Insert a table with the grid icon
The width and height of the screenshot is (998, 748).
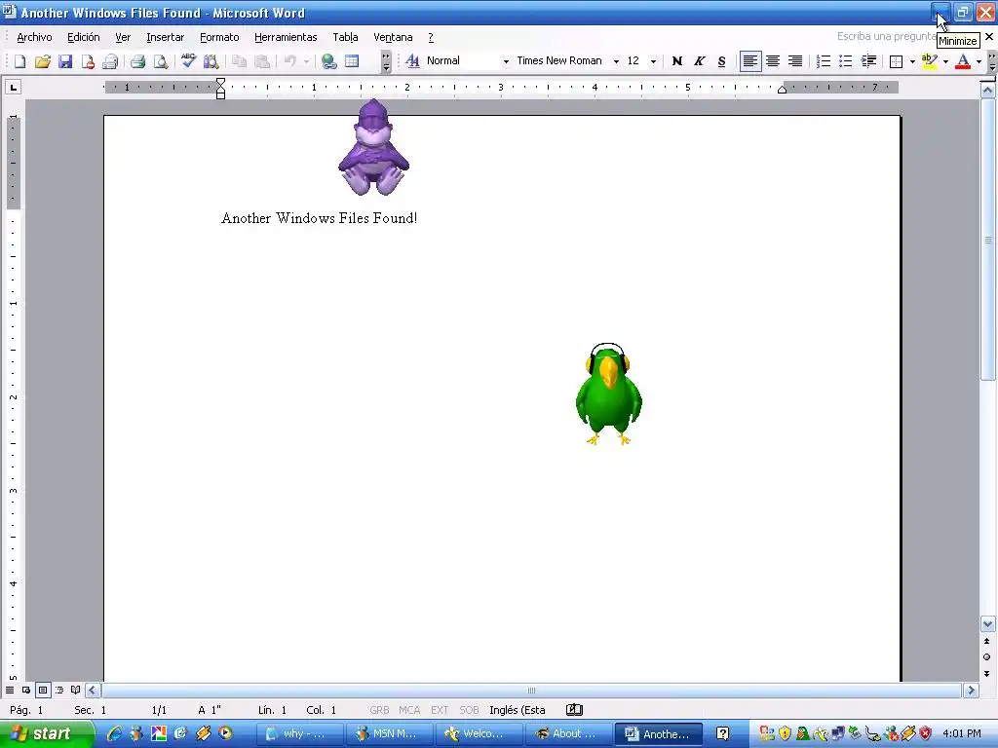pos(352,61)
